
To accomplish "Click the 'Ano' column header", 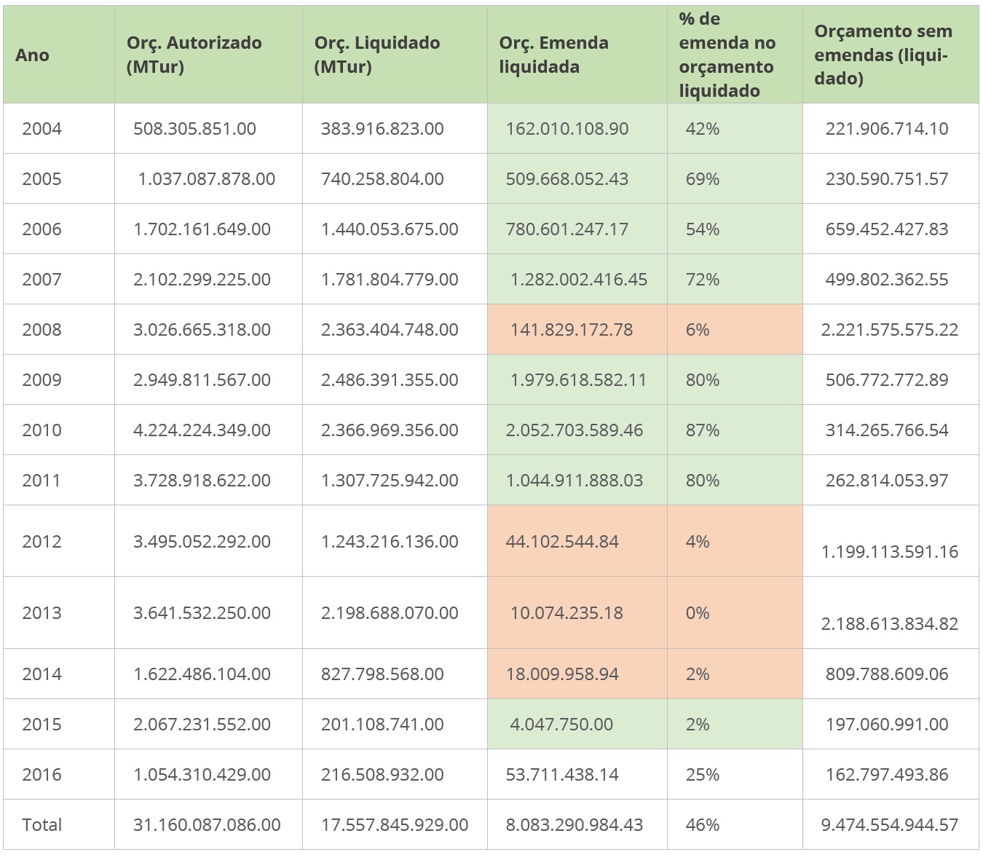I will 33,55.
